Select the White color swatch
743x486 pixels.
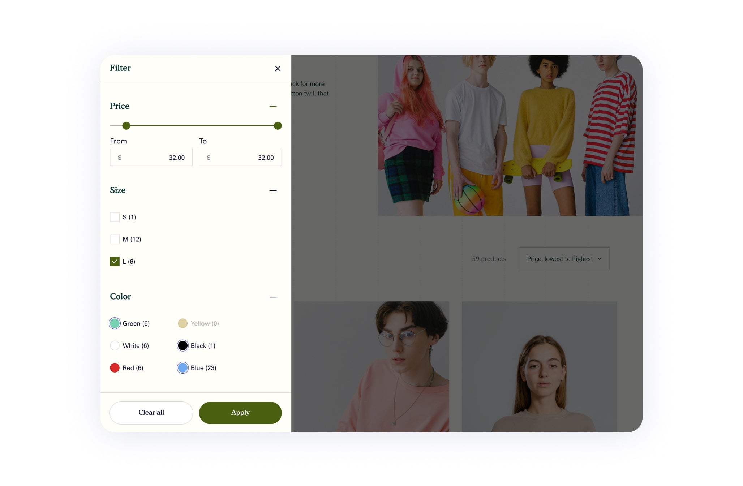(115, 346)
